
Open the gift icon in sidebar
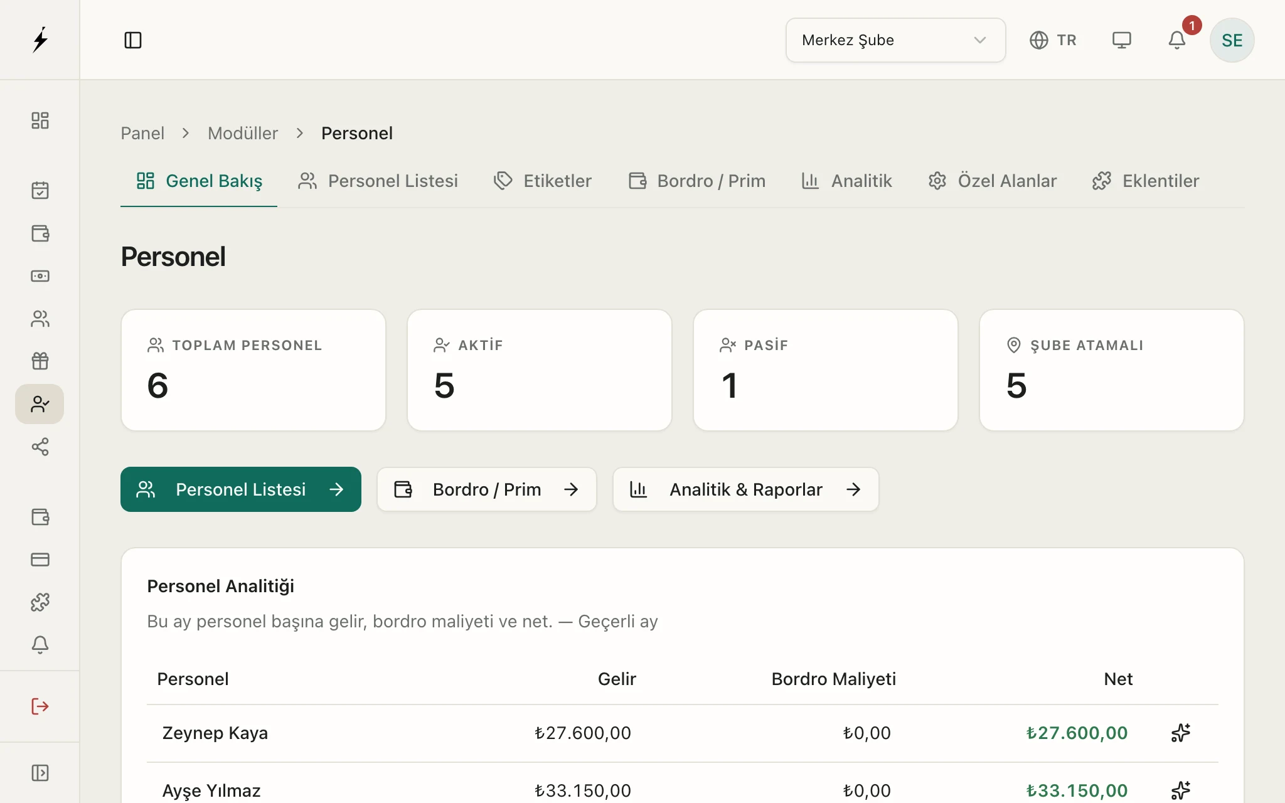40,361
